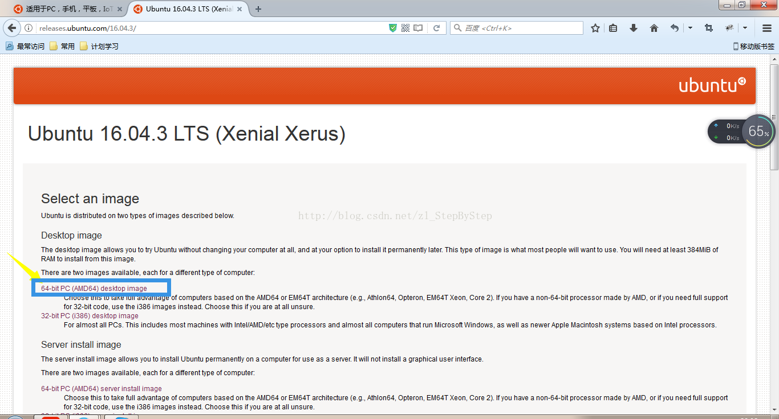Switch to the 适用于PC，手机，平板 tab
779x419 pixels.
click(x=70, y=9)
